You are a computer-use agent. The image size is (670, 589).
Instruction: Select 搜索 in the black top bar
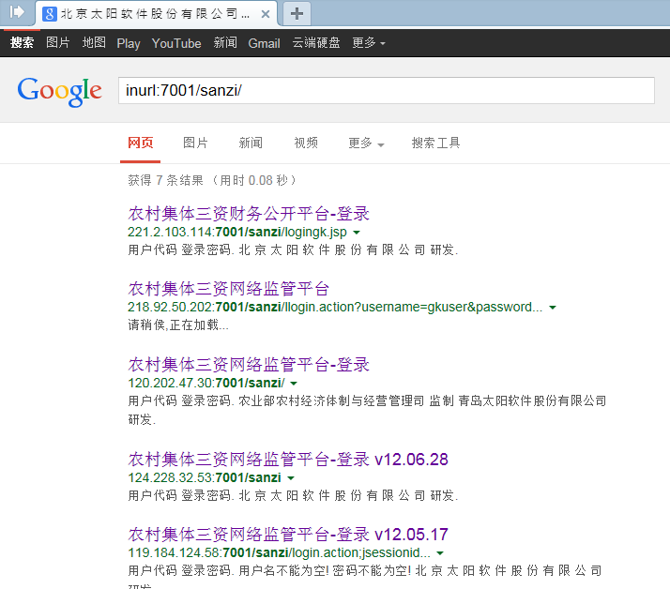pyautogui.click(x=22, y=43)
